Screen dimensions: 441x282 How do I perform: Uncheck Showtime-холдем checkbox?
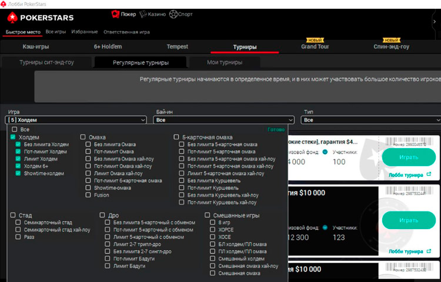(x=18, y=173)
